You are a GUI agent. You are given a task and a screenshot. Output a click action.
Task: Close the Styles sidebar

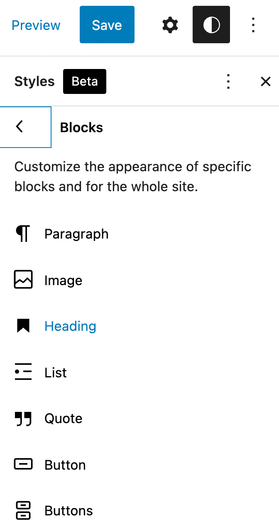pos(265,81)
